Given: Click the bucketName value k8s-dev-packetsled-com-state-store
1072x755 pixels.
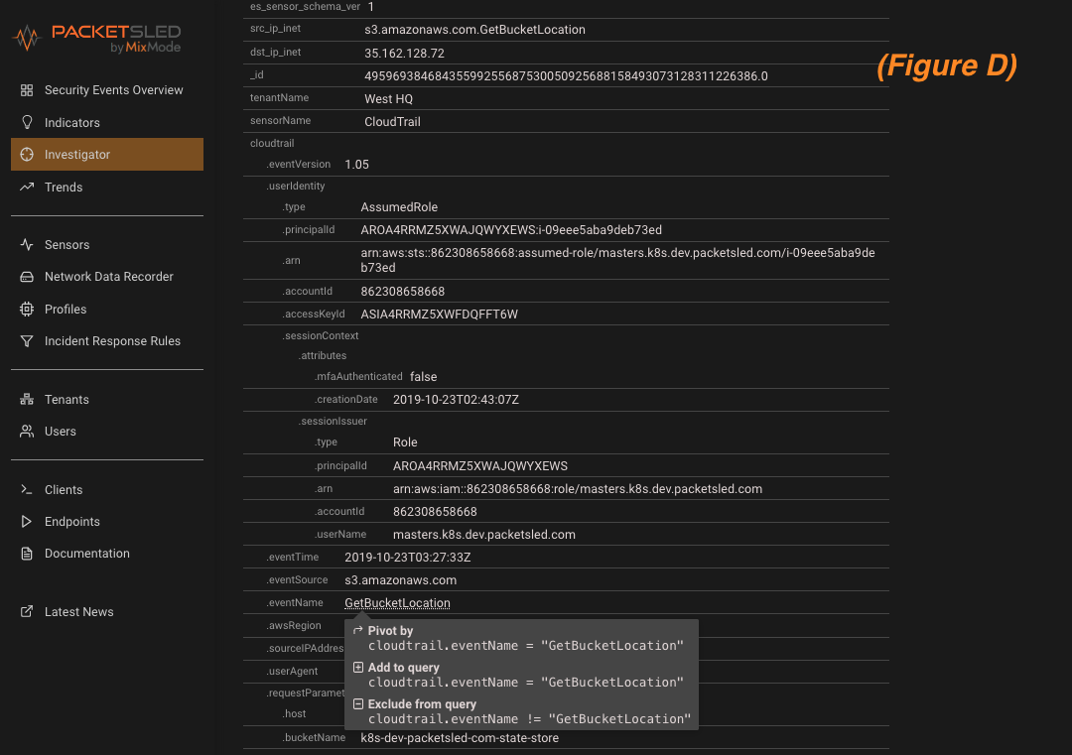Looking at the screenshot, I should [x=460, y=738].
